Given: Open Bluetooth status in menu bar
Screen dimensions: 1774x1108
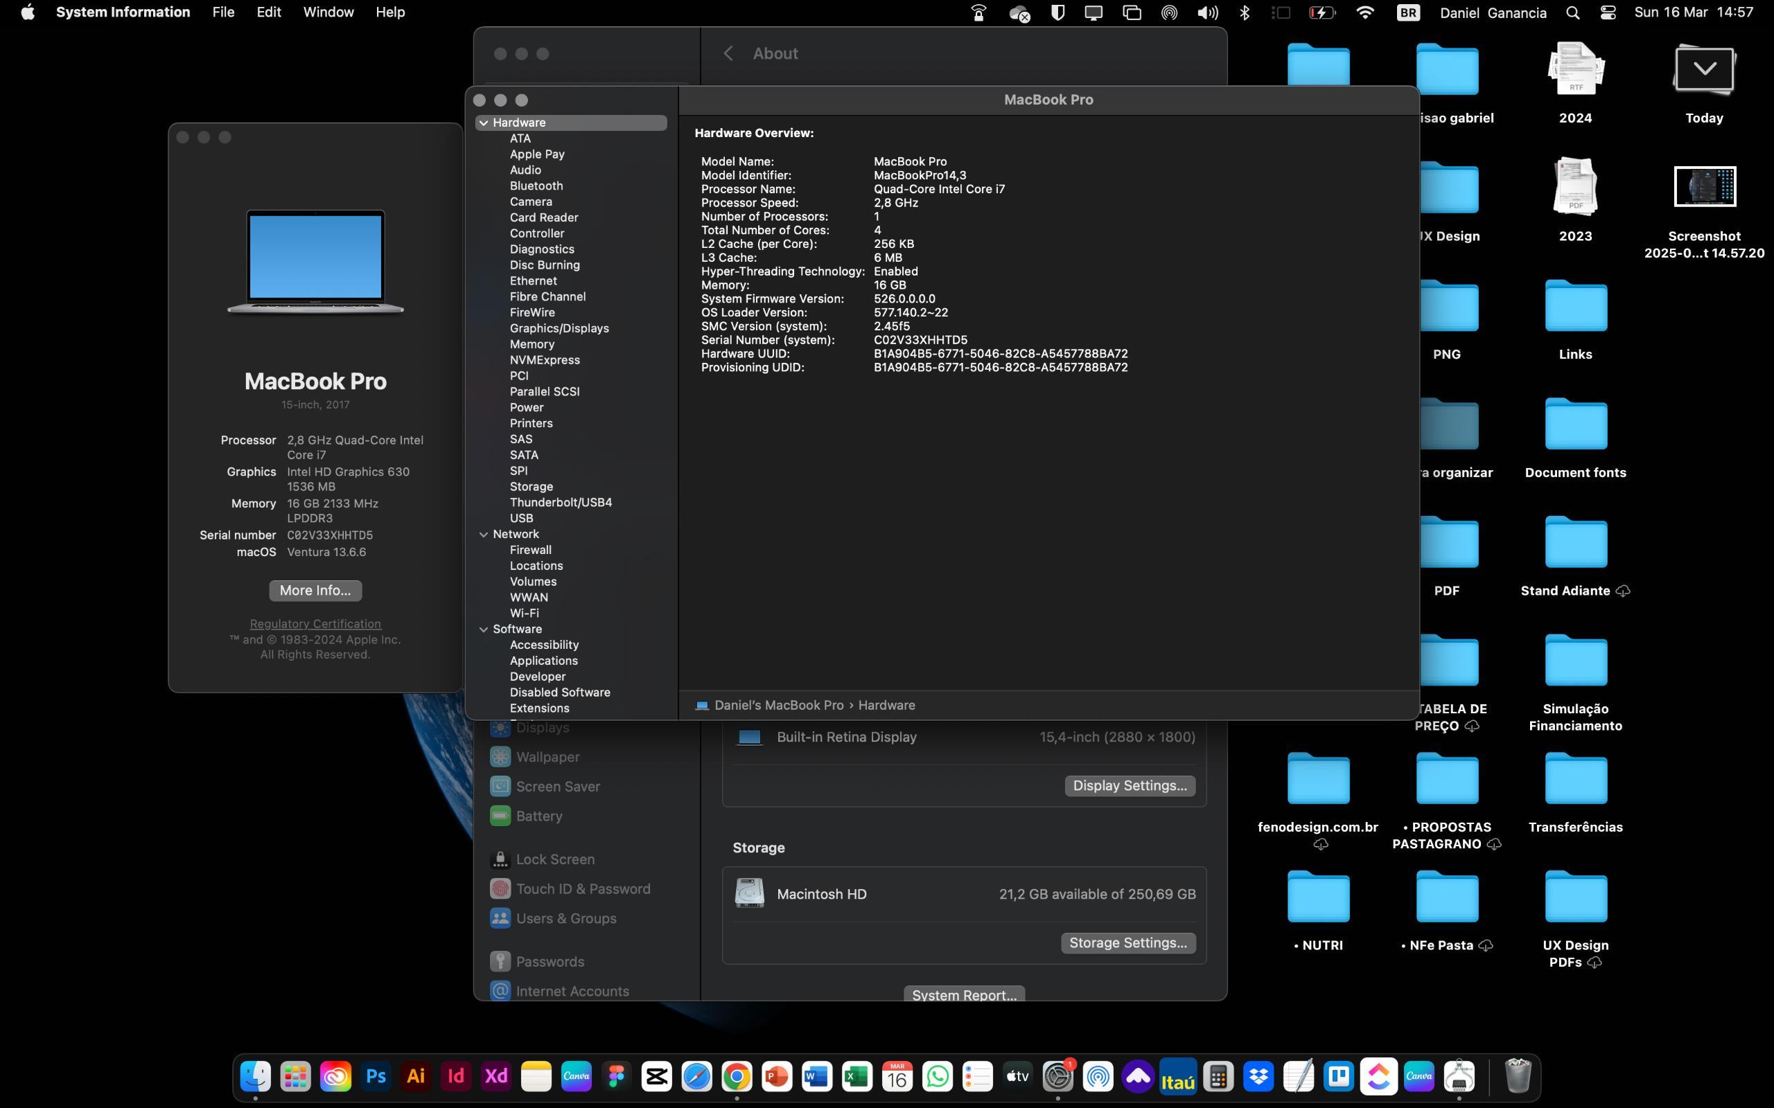Looking at the screenshot, I should [1244, 12].
